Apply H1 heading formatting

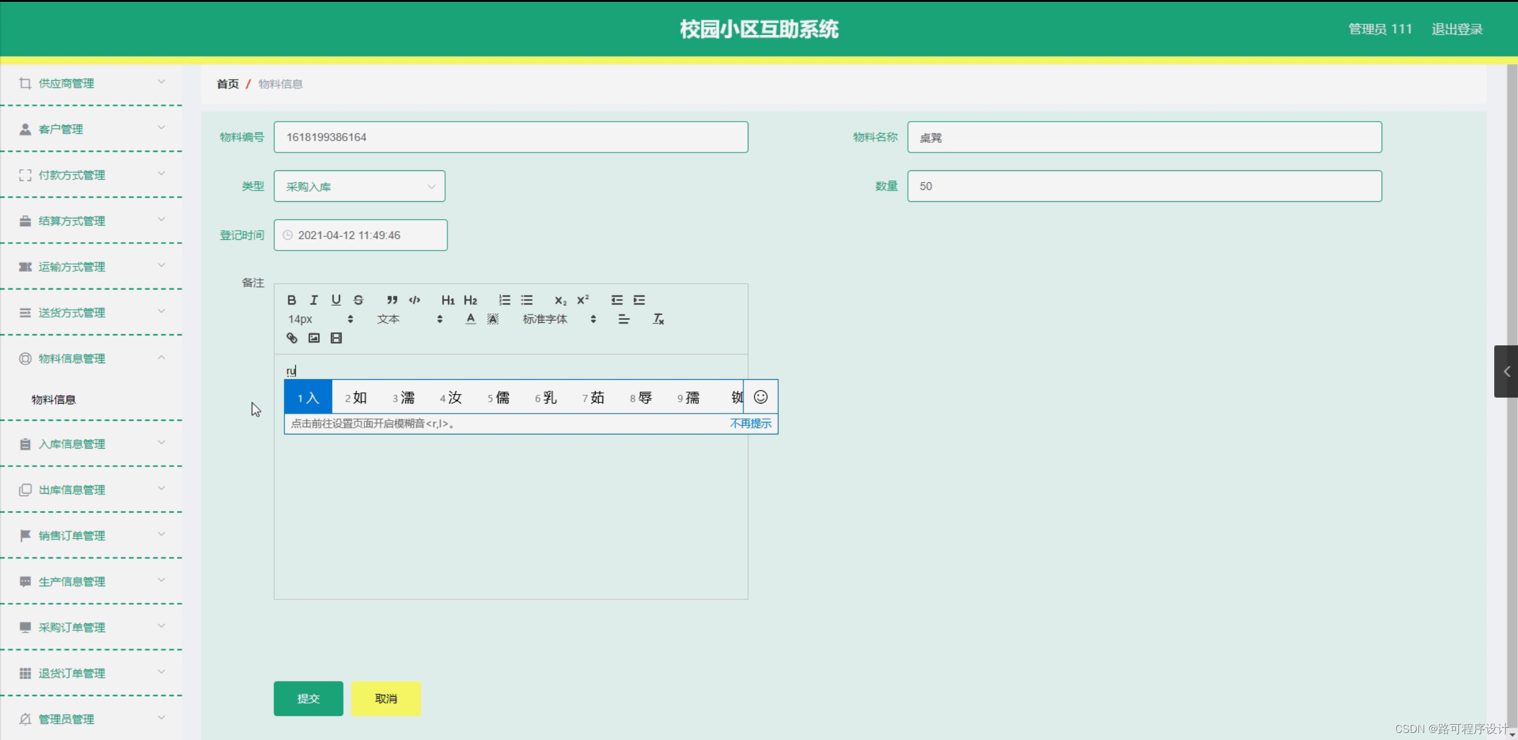pos(448,300)
